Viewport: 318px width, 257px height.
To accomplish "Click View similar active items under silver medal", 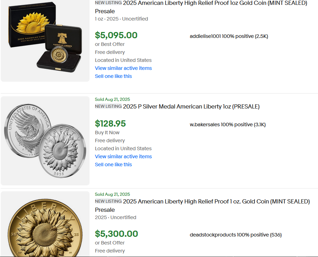I will pyautogui.click(x=123, y=156).
